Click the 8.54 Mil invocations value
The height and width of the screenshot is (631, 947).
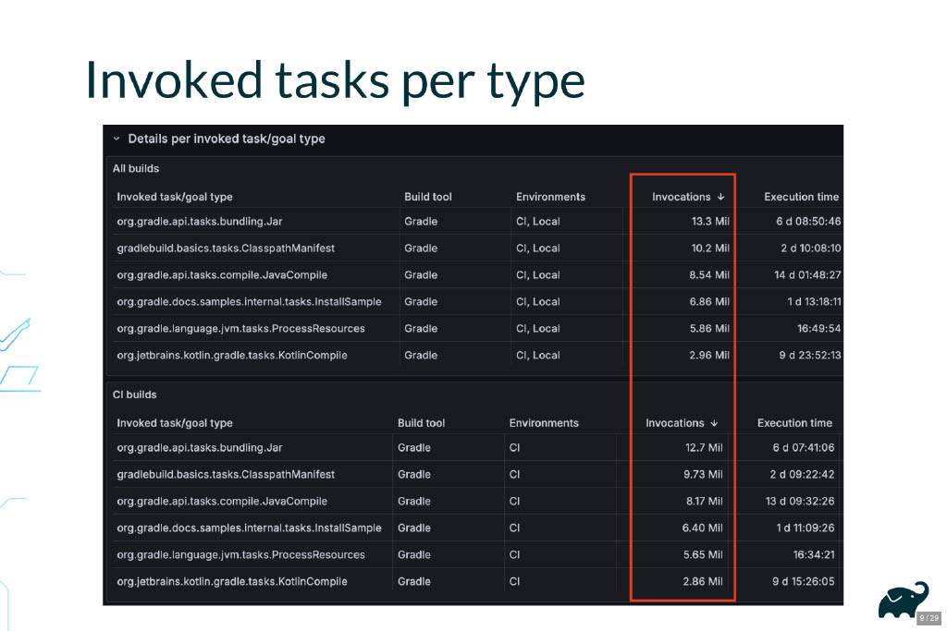(x=709, y=275)
